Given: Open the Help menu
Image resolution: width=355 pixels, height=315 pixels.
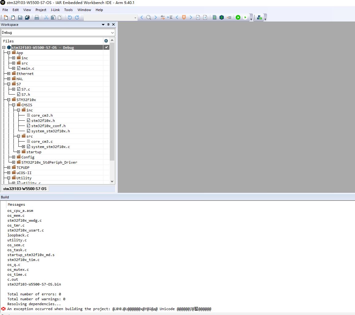Looking at the screenshot, I should (x=99, y=10).
